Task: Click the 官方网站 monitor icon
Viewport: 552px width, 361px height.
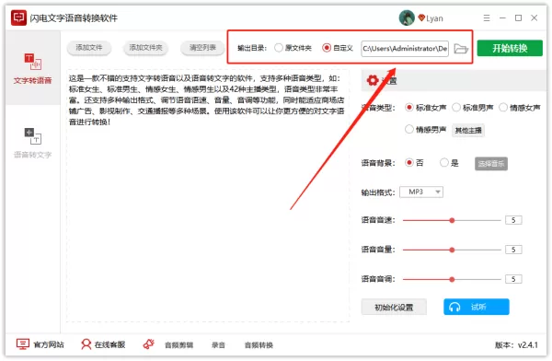Action: [x=23, y=344]
